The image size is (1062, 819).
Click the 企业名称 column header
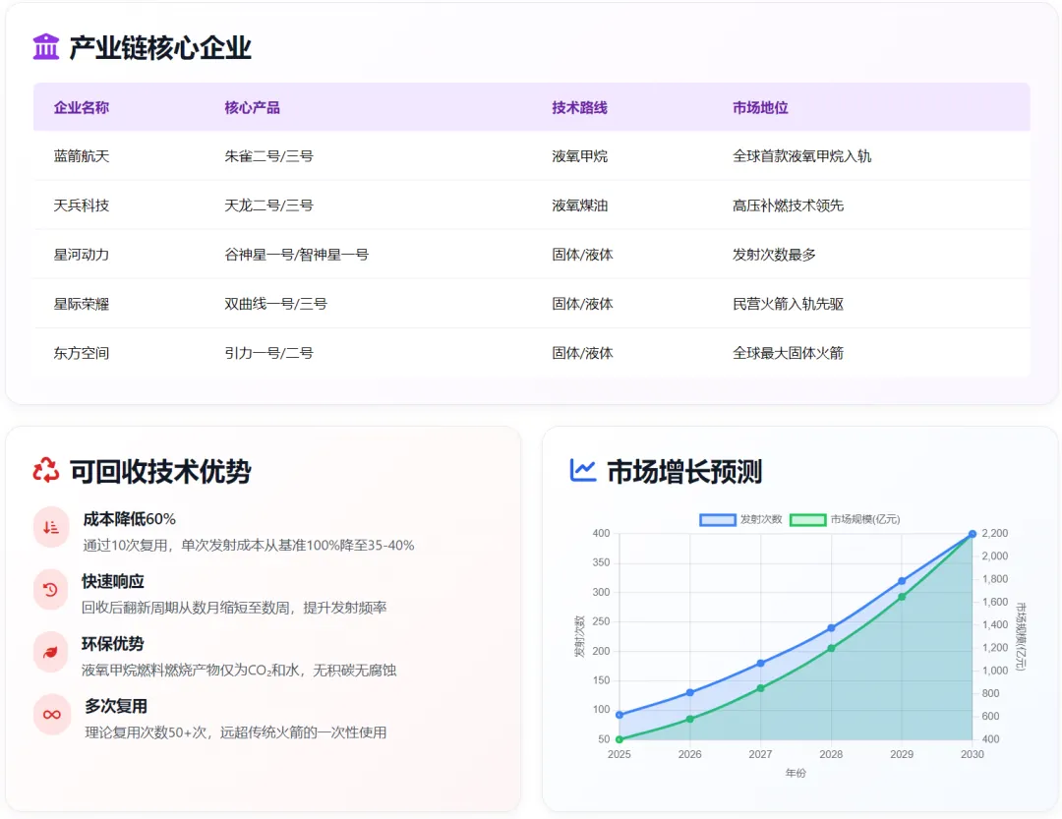coord(82,107)
